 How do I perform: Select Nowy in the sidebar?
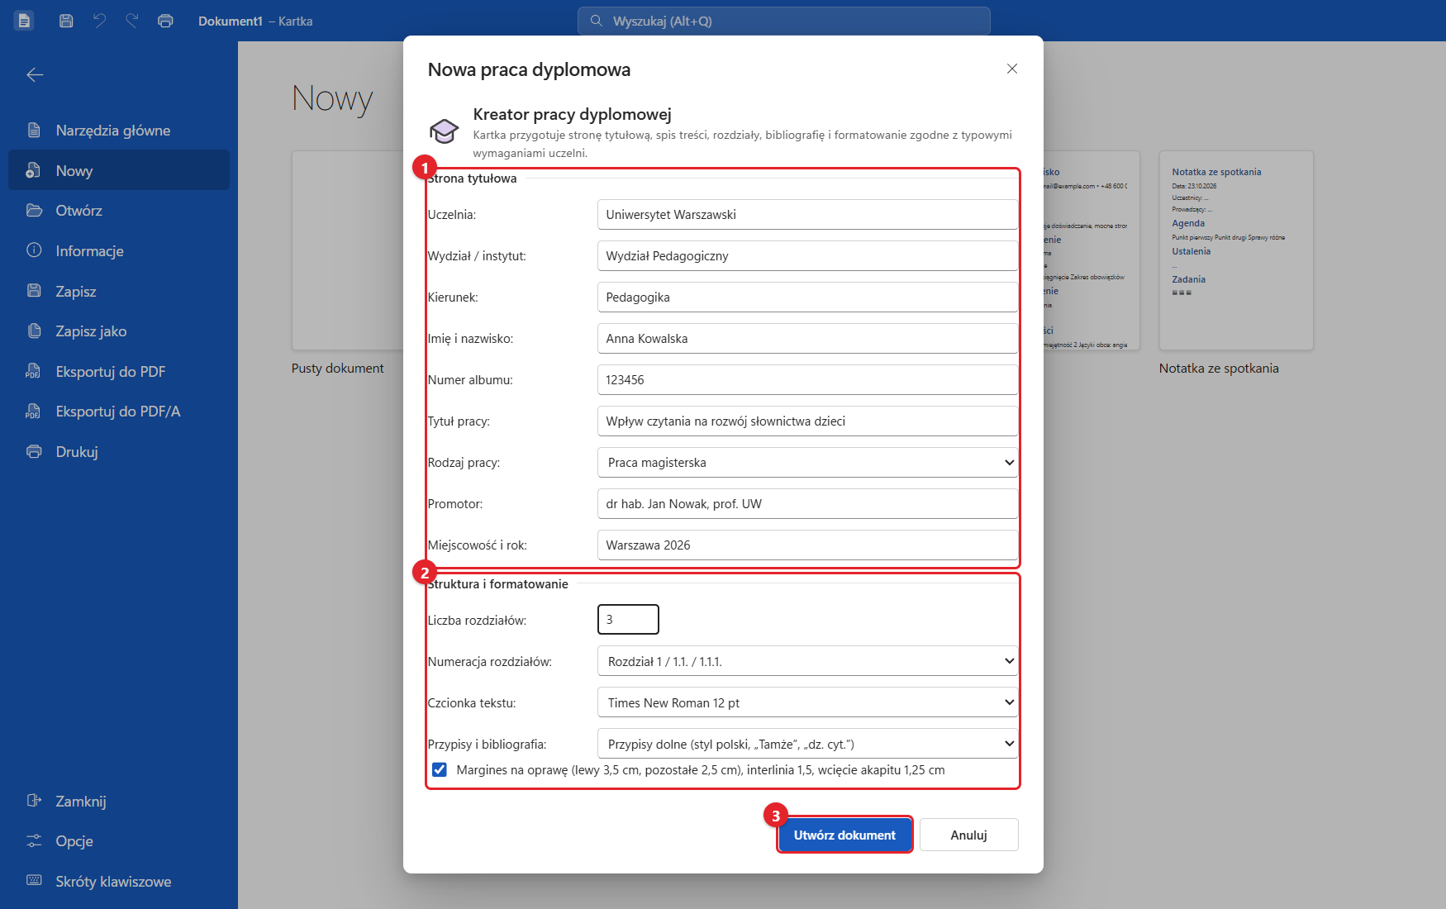(119, 170)
